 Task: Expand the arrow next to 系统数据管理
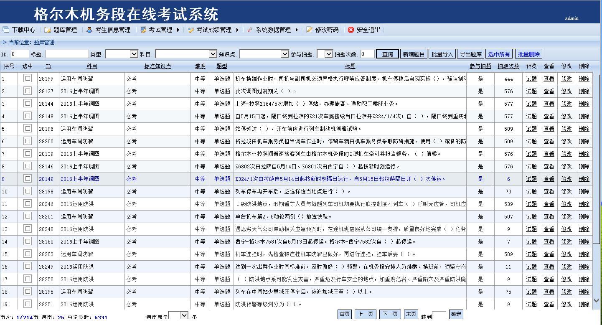tap(297, 30)
